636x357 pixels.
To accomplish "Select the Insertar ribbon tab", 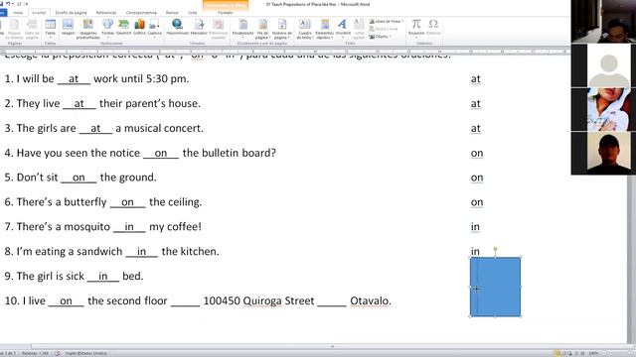I will [x=39, y=13].
